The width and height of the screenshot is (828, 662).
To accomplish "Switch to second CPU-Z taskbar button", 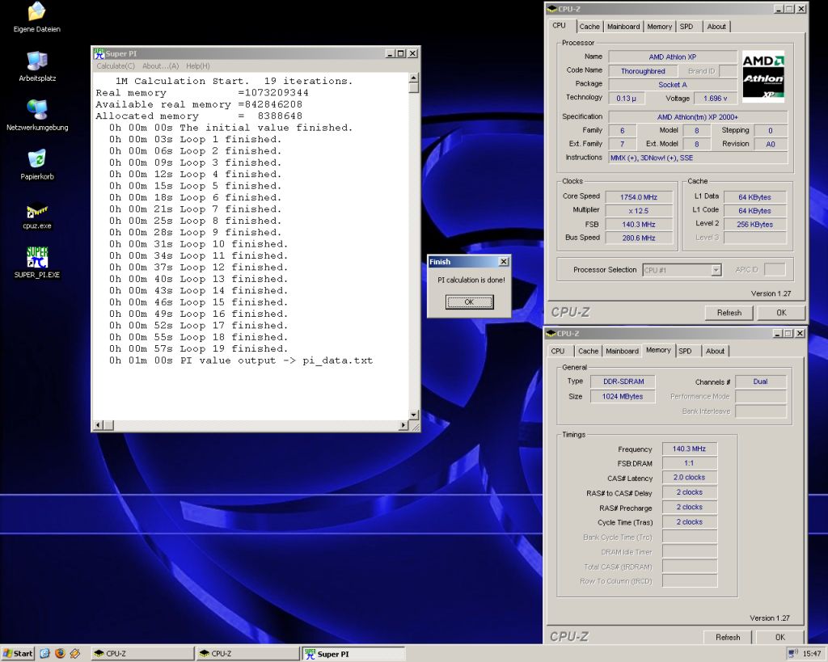I will pyautogui.click(x=247, y=654).
